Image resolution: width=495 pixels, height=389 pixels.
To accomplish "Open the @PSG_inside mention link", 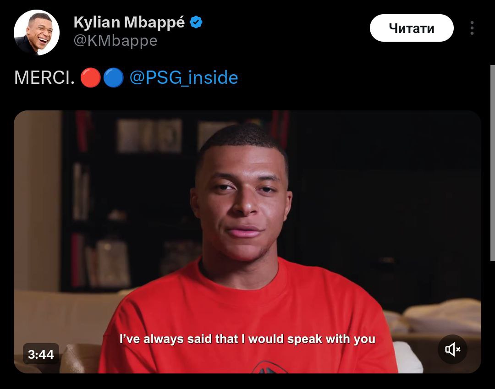I will coord(184,77).
